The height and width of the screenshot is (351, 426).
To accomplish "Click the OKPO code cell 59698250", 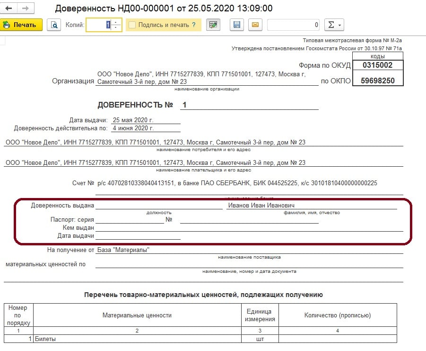I will click(377, 81).
